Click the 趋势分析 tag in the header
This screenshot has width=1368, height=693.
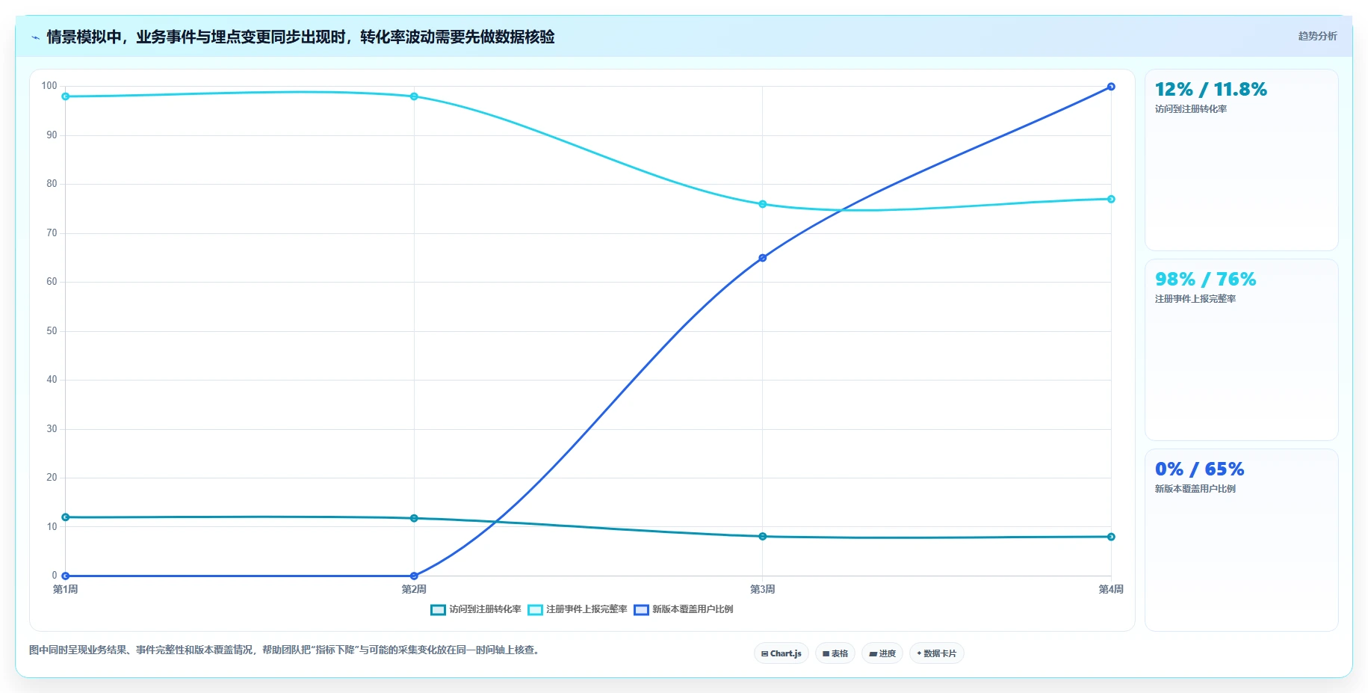pos(1317,36)
